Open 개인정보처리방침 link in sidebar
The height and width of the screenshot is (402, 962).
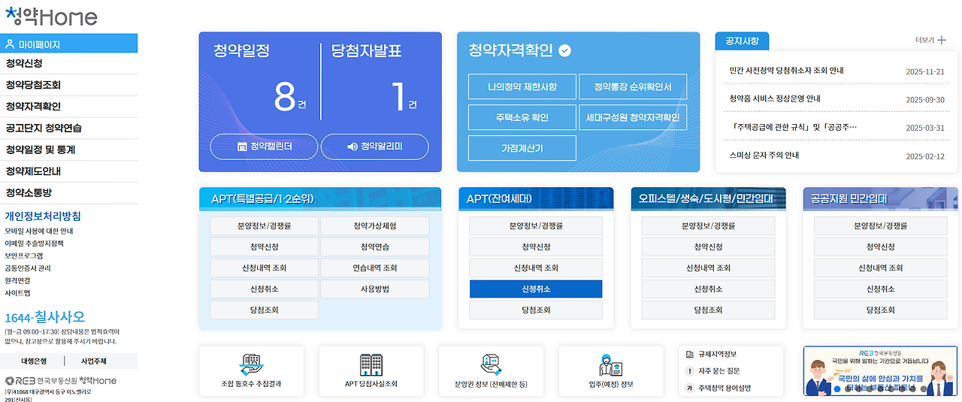coord(43,216)
